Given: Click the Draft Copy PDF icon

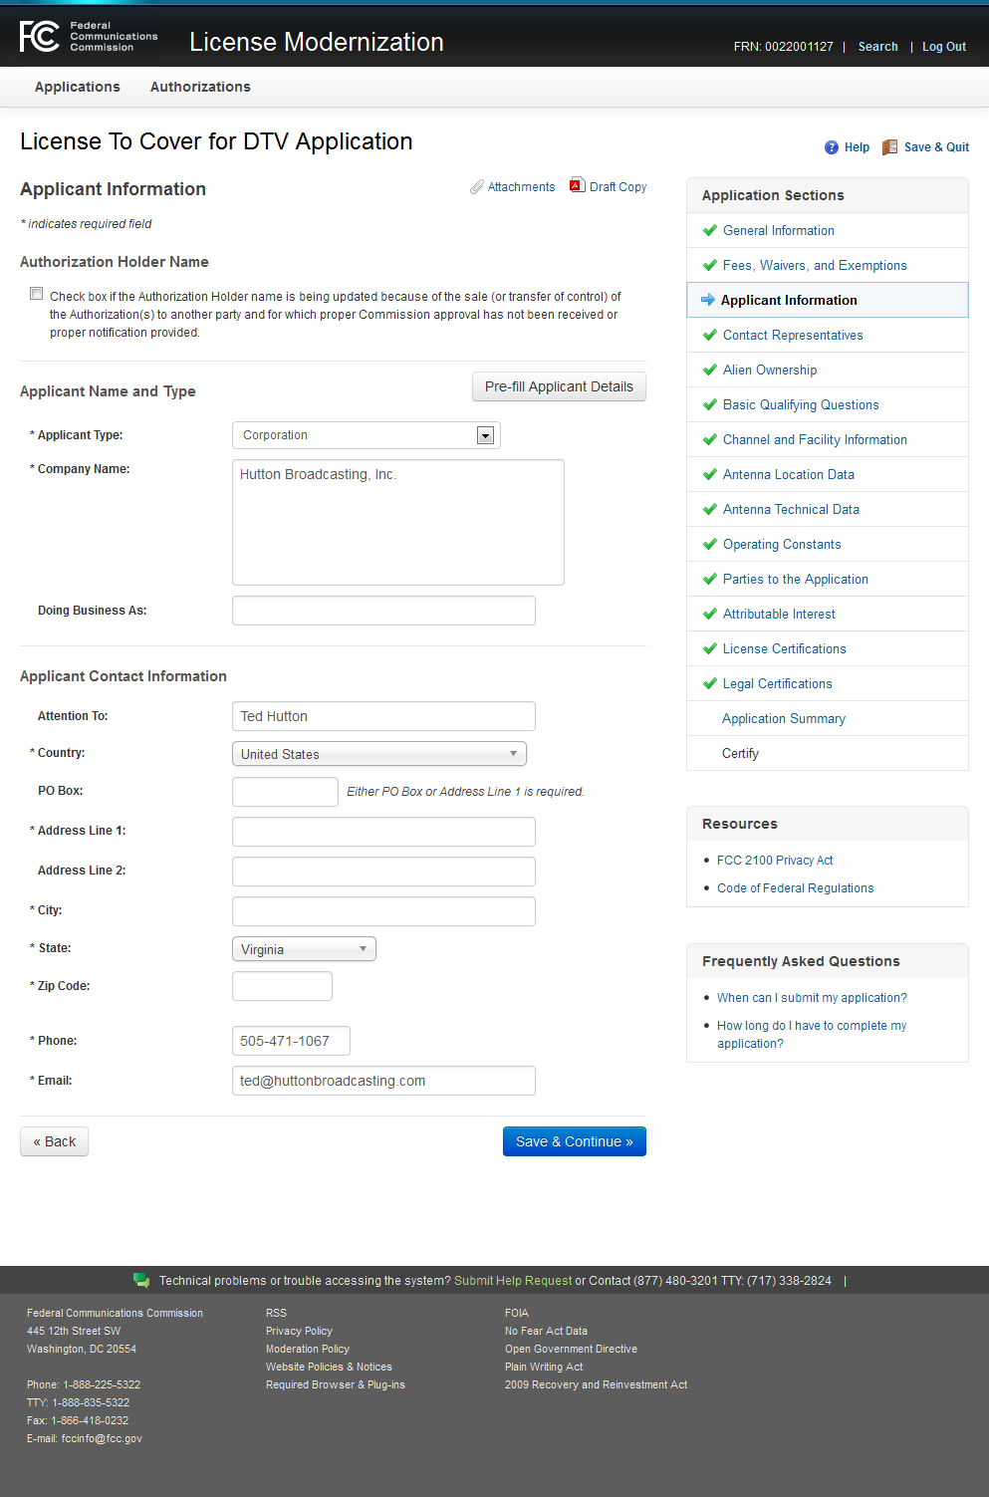Looking at the screenshot, I should [x=577, y=185].
